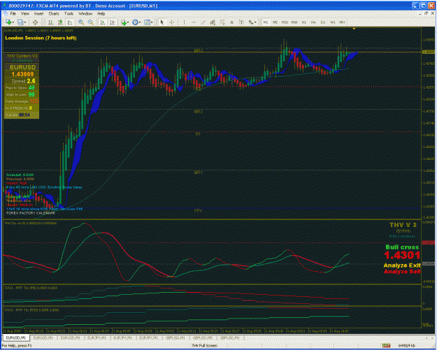Image resolution: width=437 pixels, height=350 pixels.
Task: Open the Periods clock icon
Action: coord(135,22)
